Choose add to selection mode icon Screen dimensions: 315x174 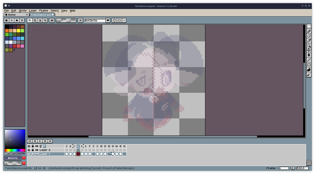point(35,20)
